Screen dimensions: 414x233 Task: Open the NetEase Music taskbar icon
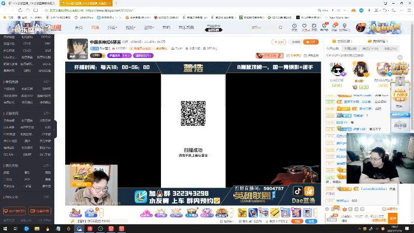tap(90, 228)
